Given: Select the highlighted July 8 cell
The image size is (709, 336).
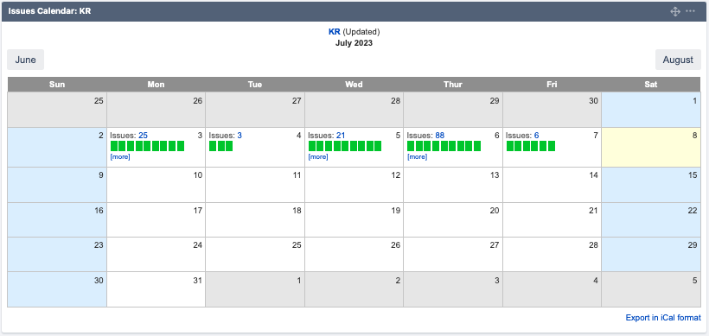Looking at the screenshot, I should click(651, 147).
